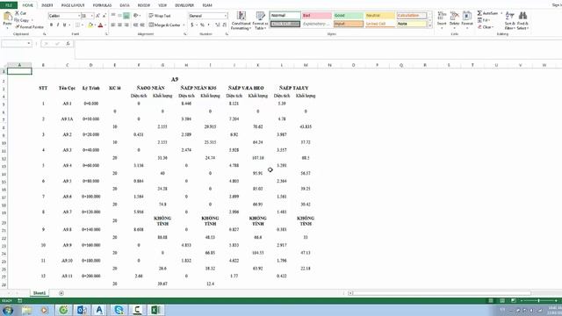The width and height of the screenshot is (562, 316).
Task: Toggle Bold formatting
Action: pyautogui.click(x=51, y=25)
